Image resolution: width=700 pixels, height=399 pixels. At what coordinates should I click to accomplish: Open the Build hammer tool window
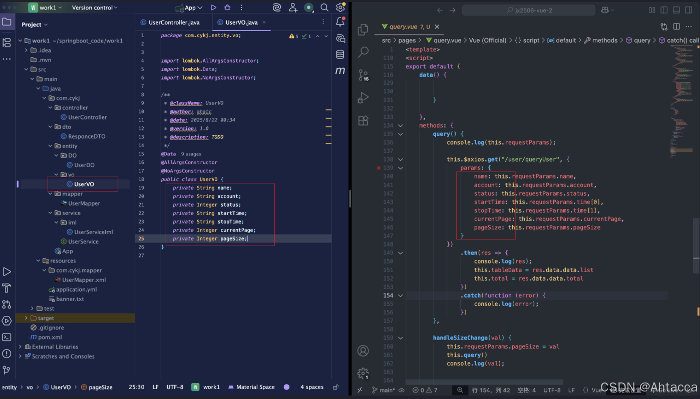click(7, 288)
